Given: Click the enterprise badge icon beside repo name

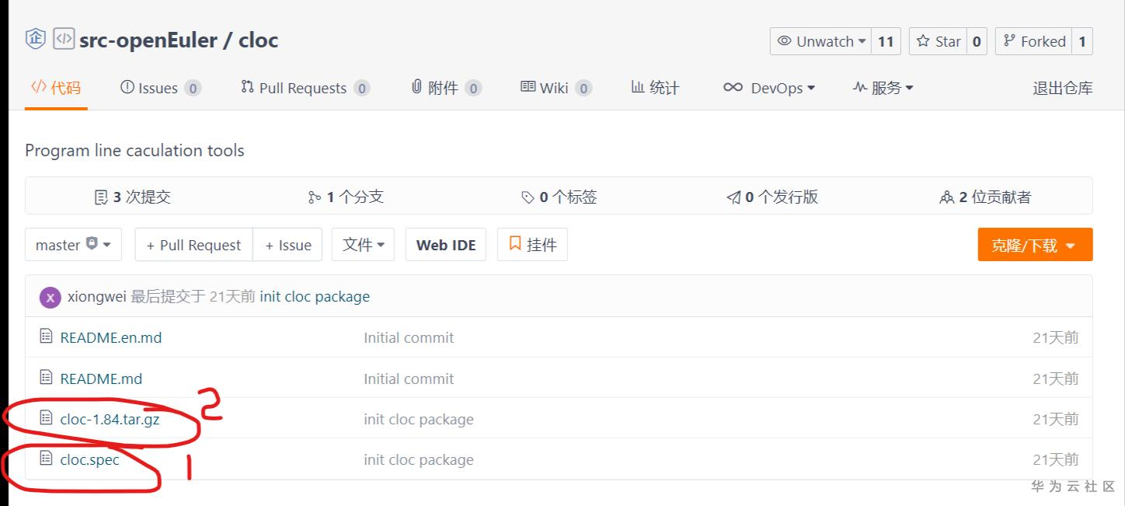Looking at the screenshot, I should coord(35,37).
